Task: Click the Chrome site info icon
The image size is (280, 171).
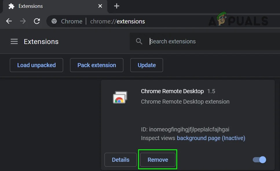Action: 54,21
